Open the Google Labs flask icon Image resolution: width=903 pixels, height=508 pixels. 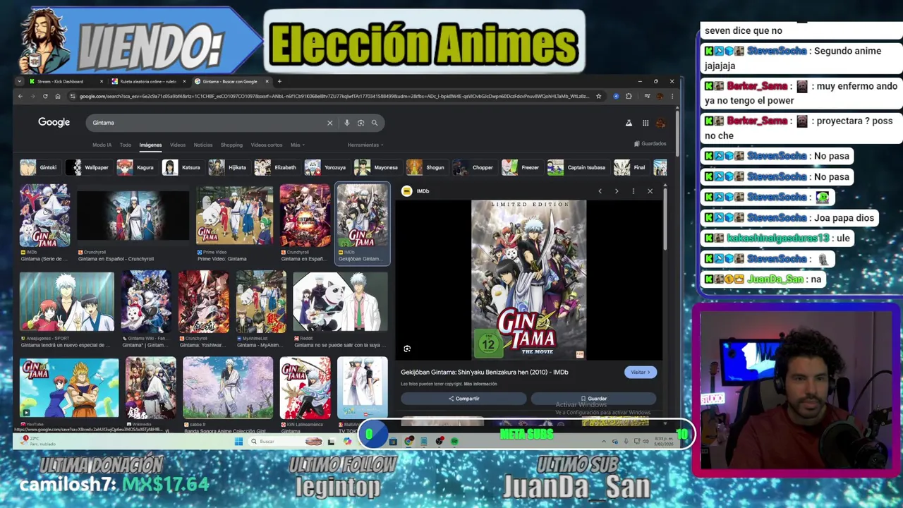click(629, 123)
